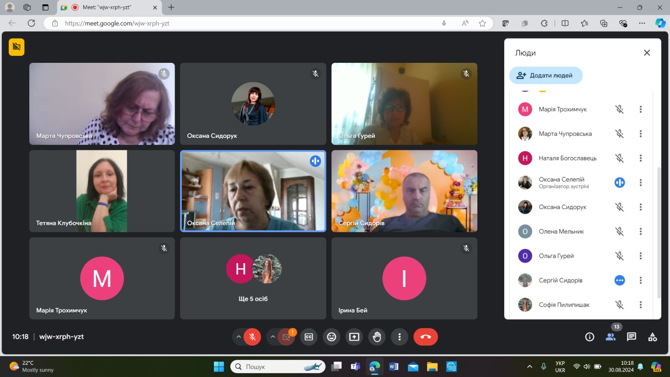Viewport: 670px width, 377px height.
Task: Toggle closed captions CC button
Action: (x=309, y=337)
